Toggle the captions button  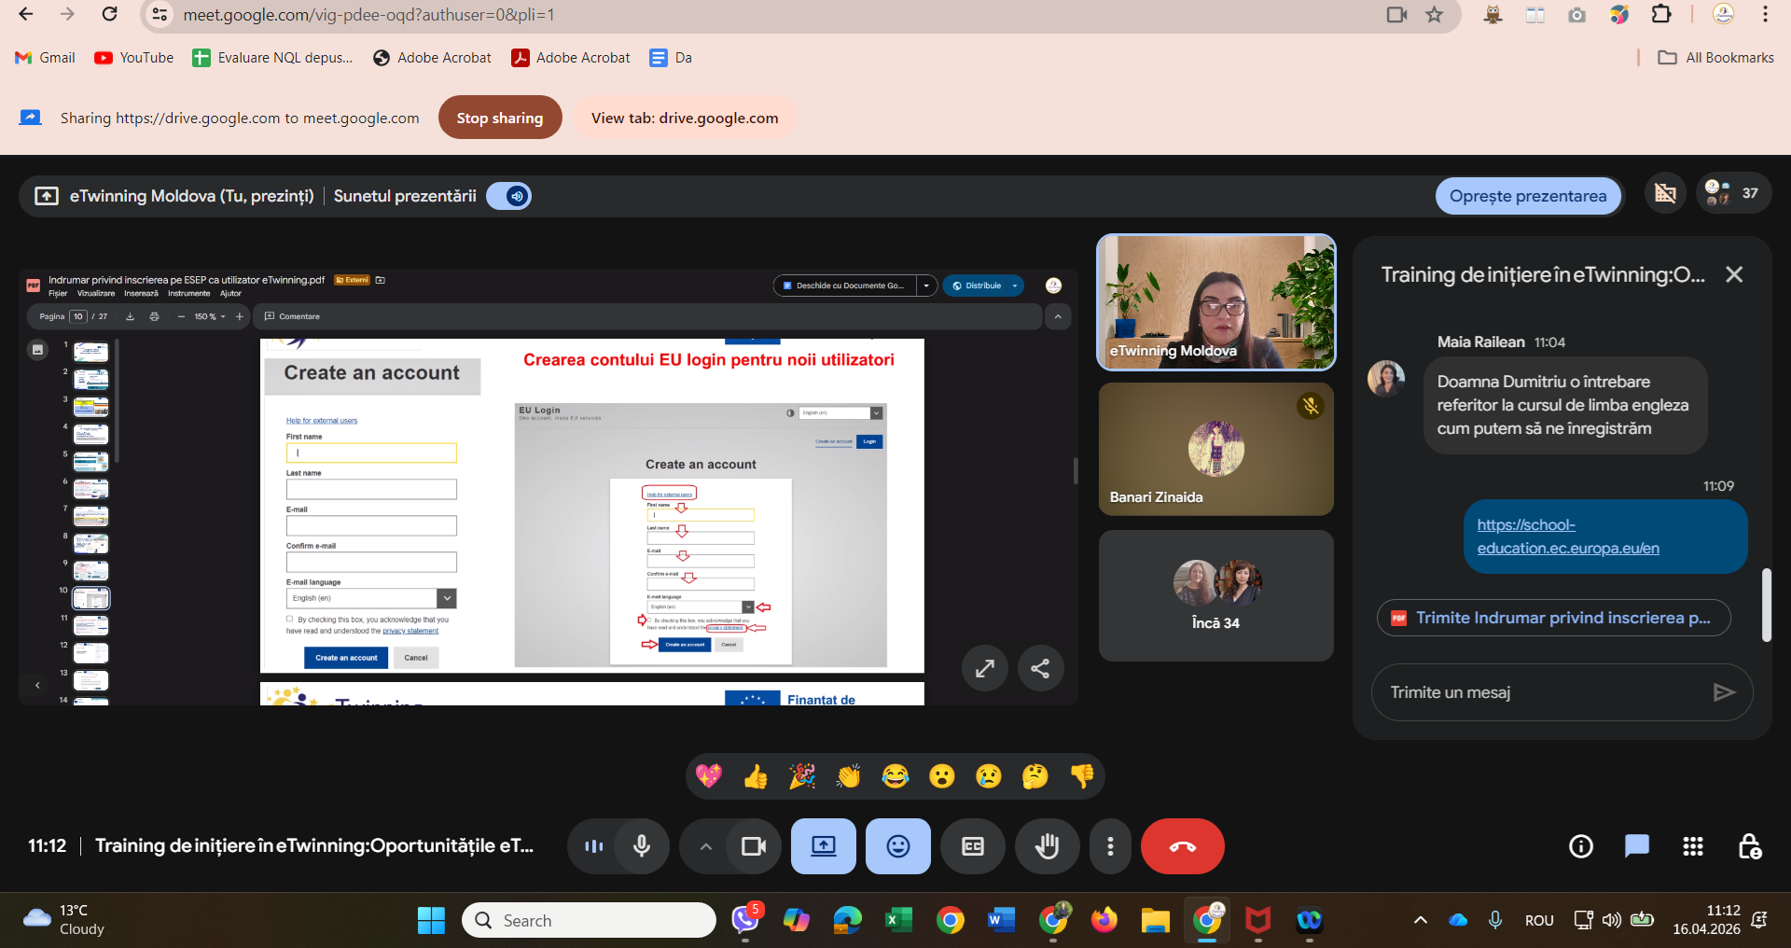pos(972,846)
